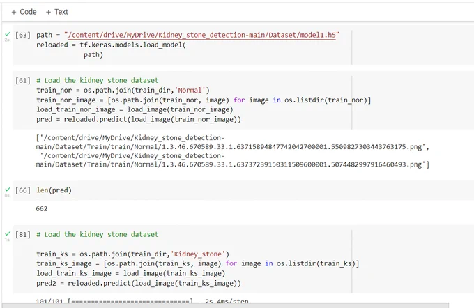This screenshot has height=308, width=474.
Task: Click the line defining train_ks
Action: (x=133, y=254)
